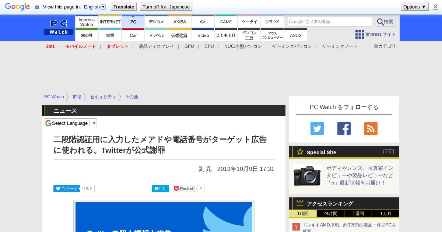Open the Facebook follow icon
This screenshot has width=442, height=232.
tap(344, 129)
